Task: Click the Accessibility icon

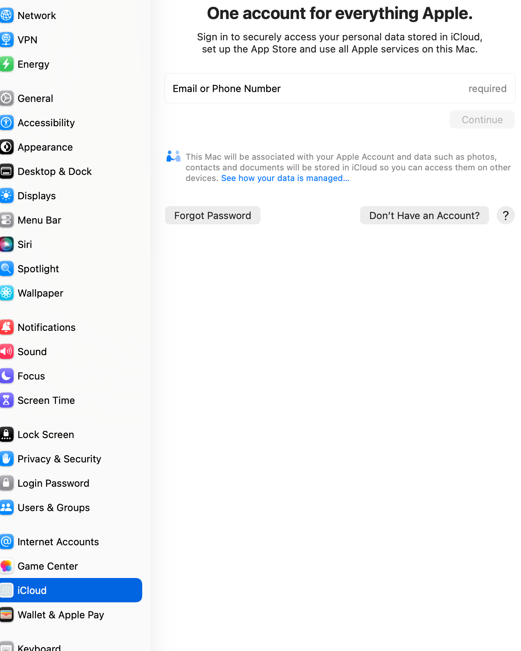Action: 6,122
